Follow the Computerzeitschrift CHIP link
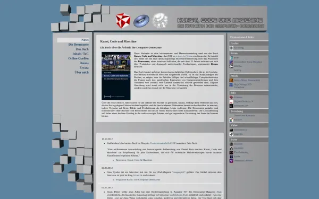The height and width of the screenshot is (199, 319). tap(163, 143)
